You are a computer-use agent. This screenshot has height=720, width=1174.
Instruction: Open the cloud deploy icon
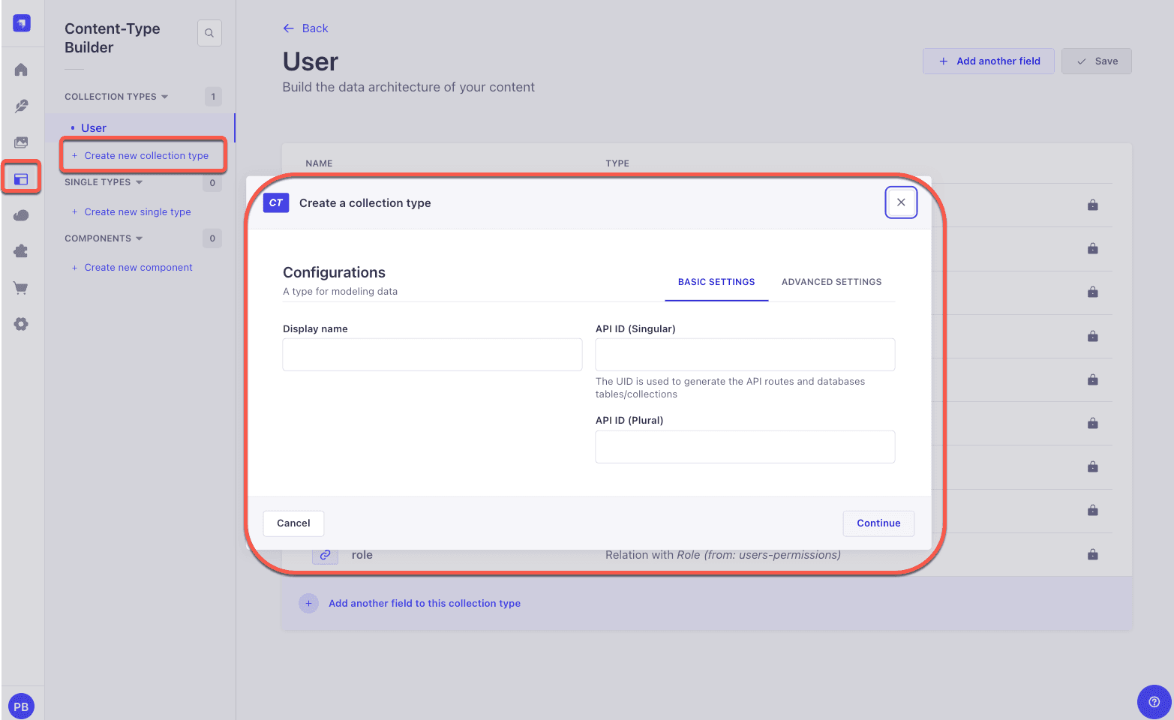[21, 215]
